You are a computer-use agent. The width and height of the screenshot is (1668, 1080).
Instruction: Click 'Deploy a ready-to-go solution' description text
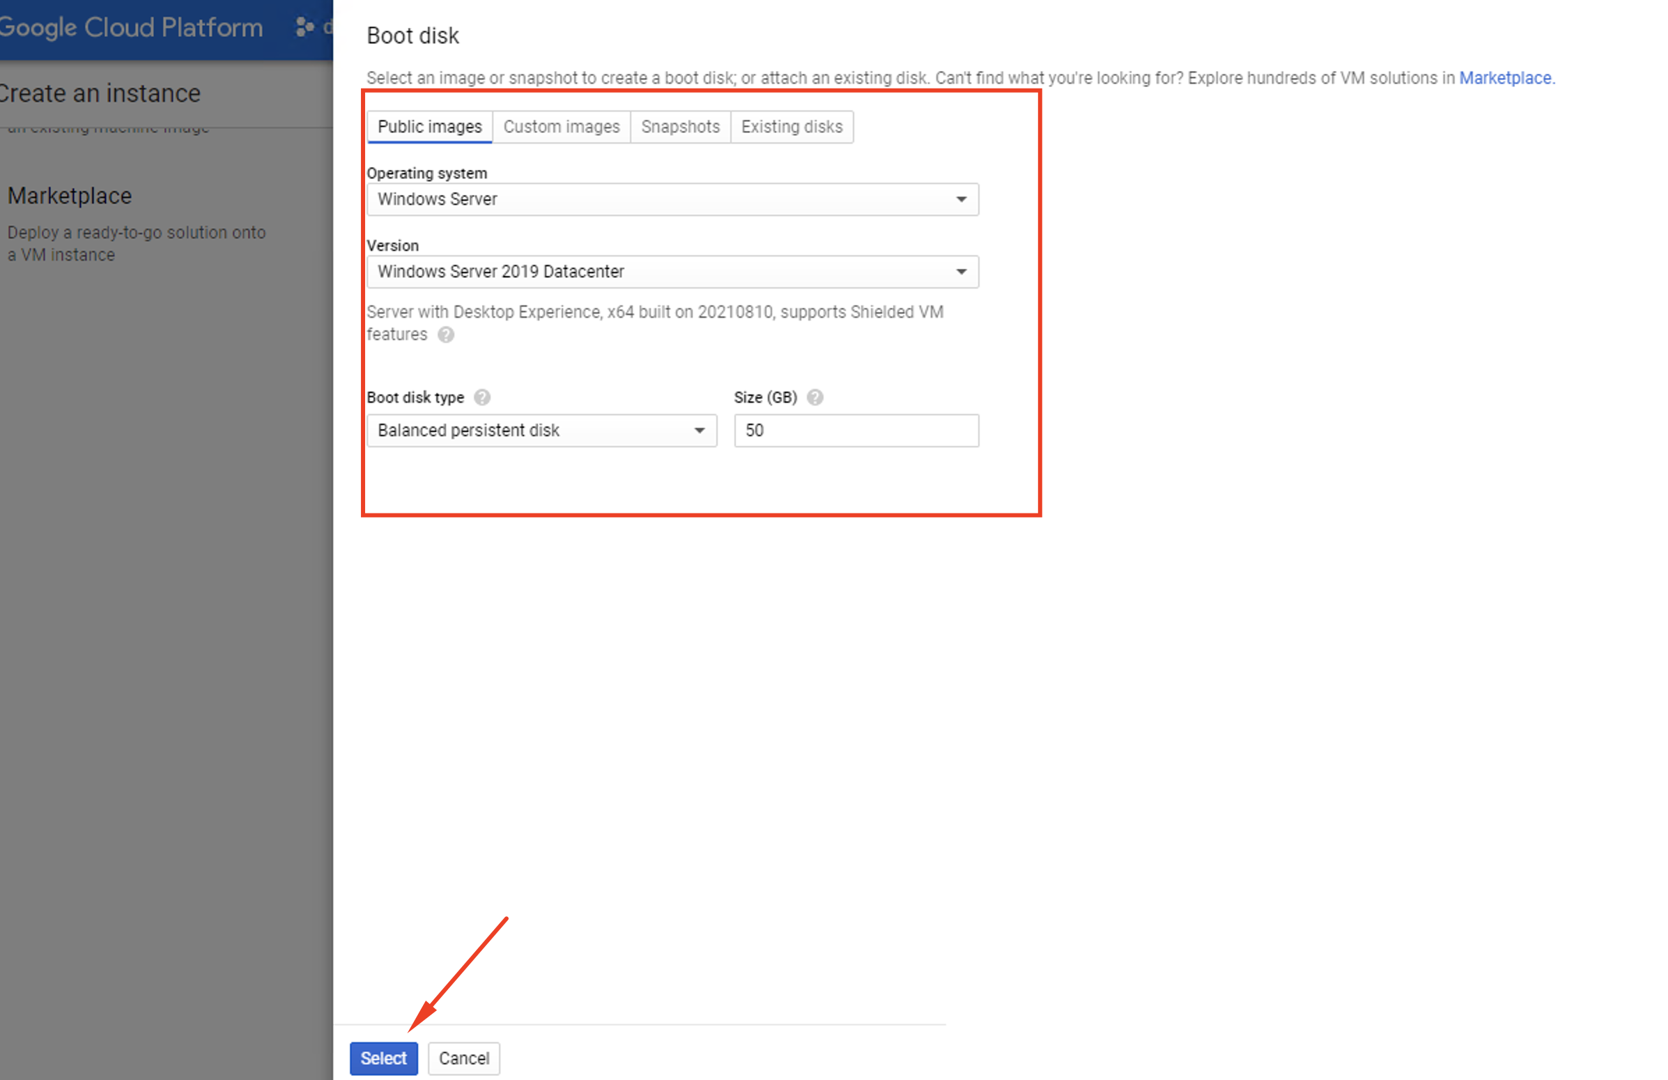tap(137, 243)
